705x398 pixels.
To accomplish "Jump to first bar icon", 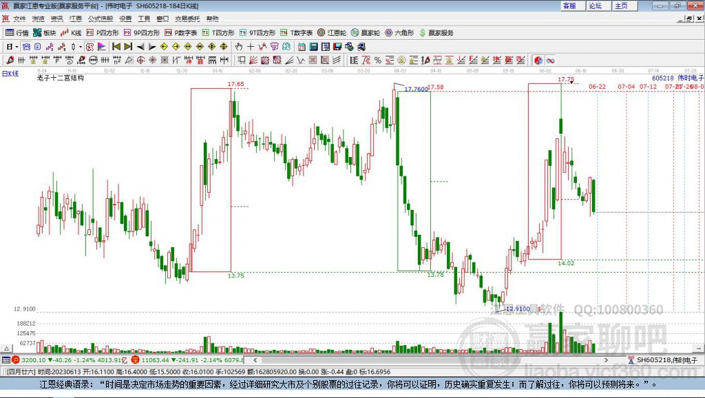I will [116, 47].
